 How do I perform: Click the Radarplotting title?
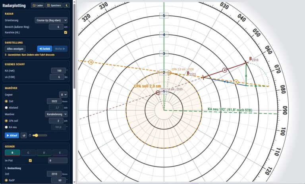(14, 6)
